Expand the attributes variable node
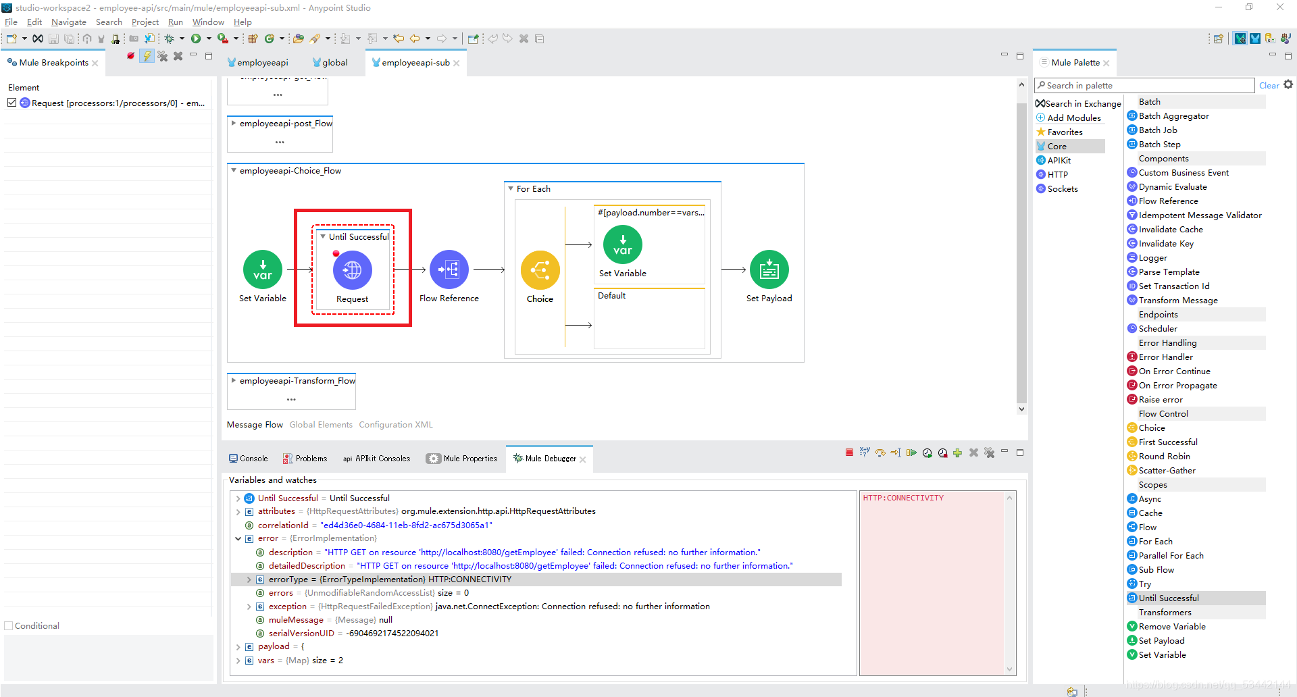The width and height of the screenshot is (1297, 697). point(238,512)
